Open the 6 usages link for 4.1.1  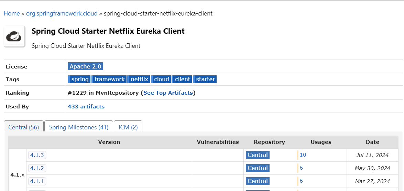pyautogui.click(x=301, y=181)
